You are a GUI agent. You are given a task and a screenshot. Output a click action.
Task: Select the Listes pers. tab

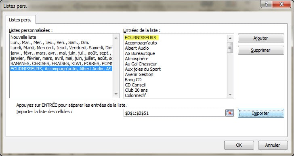tap(21, 20)
